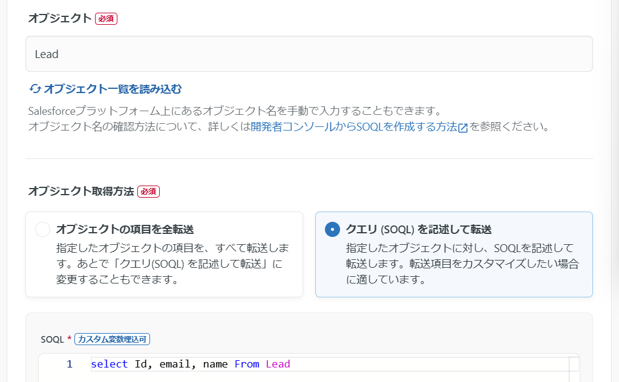619x382 pixels.
Task: Click オブジェクト取得方法 heading label
Action: coord(81,191)
